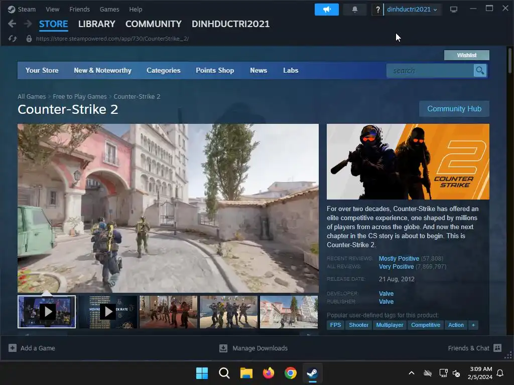Screen dimensions: 514x385
Task: Click the Steam taskbar icon
Action: [x=312, y=373]
